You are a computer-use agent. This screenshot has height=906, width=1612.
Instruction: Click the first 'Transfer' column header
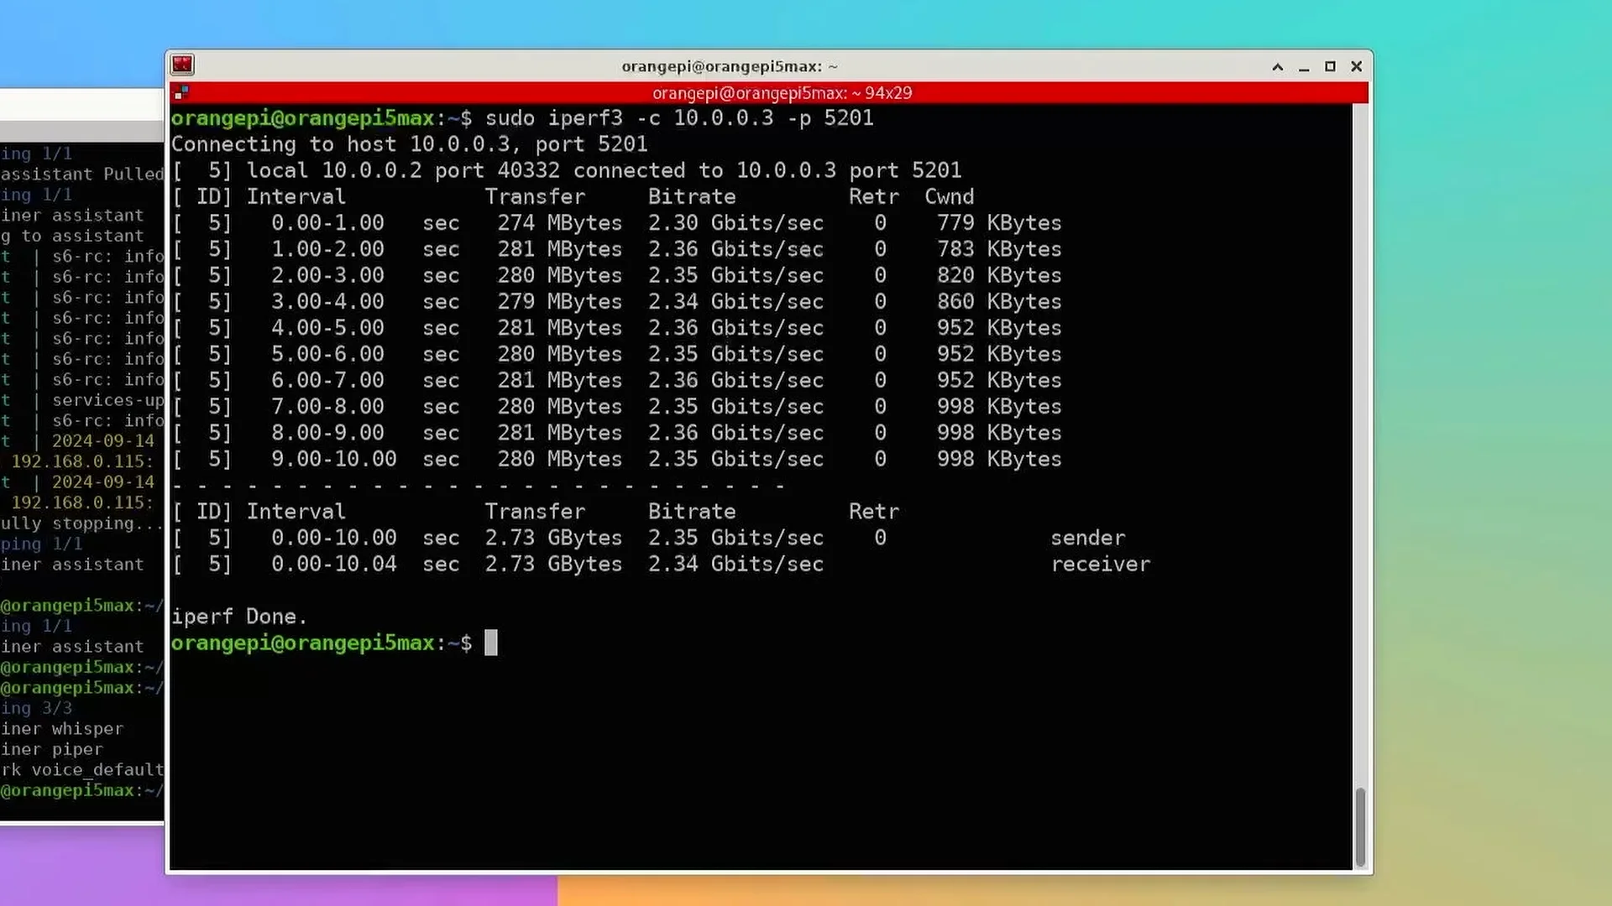coord(535,197)
